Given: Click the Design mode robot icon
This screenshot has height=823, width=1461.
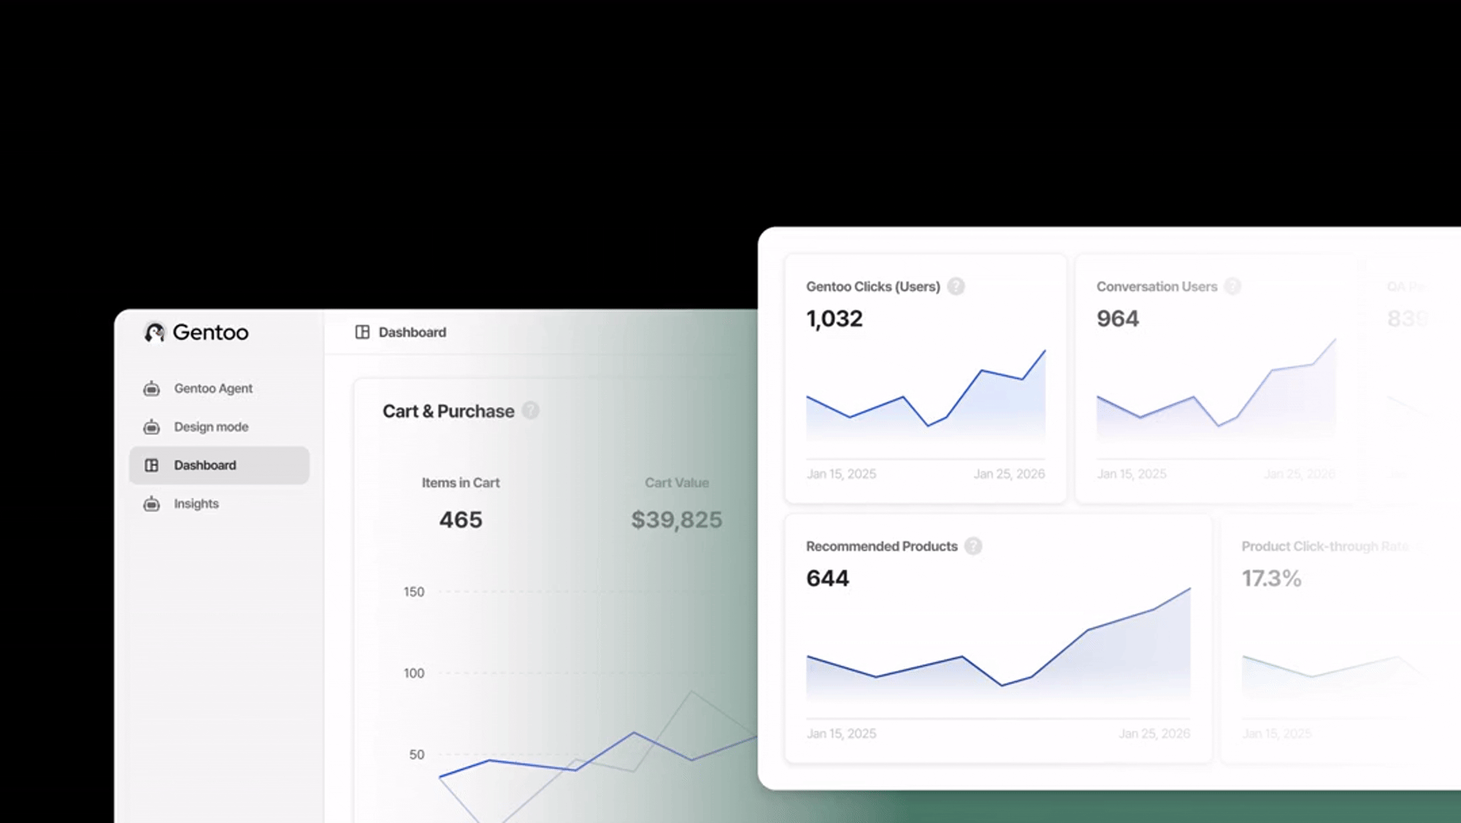Looking at the screenshot, I should (151, 427).
